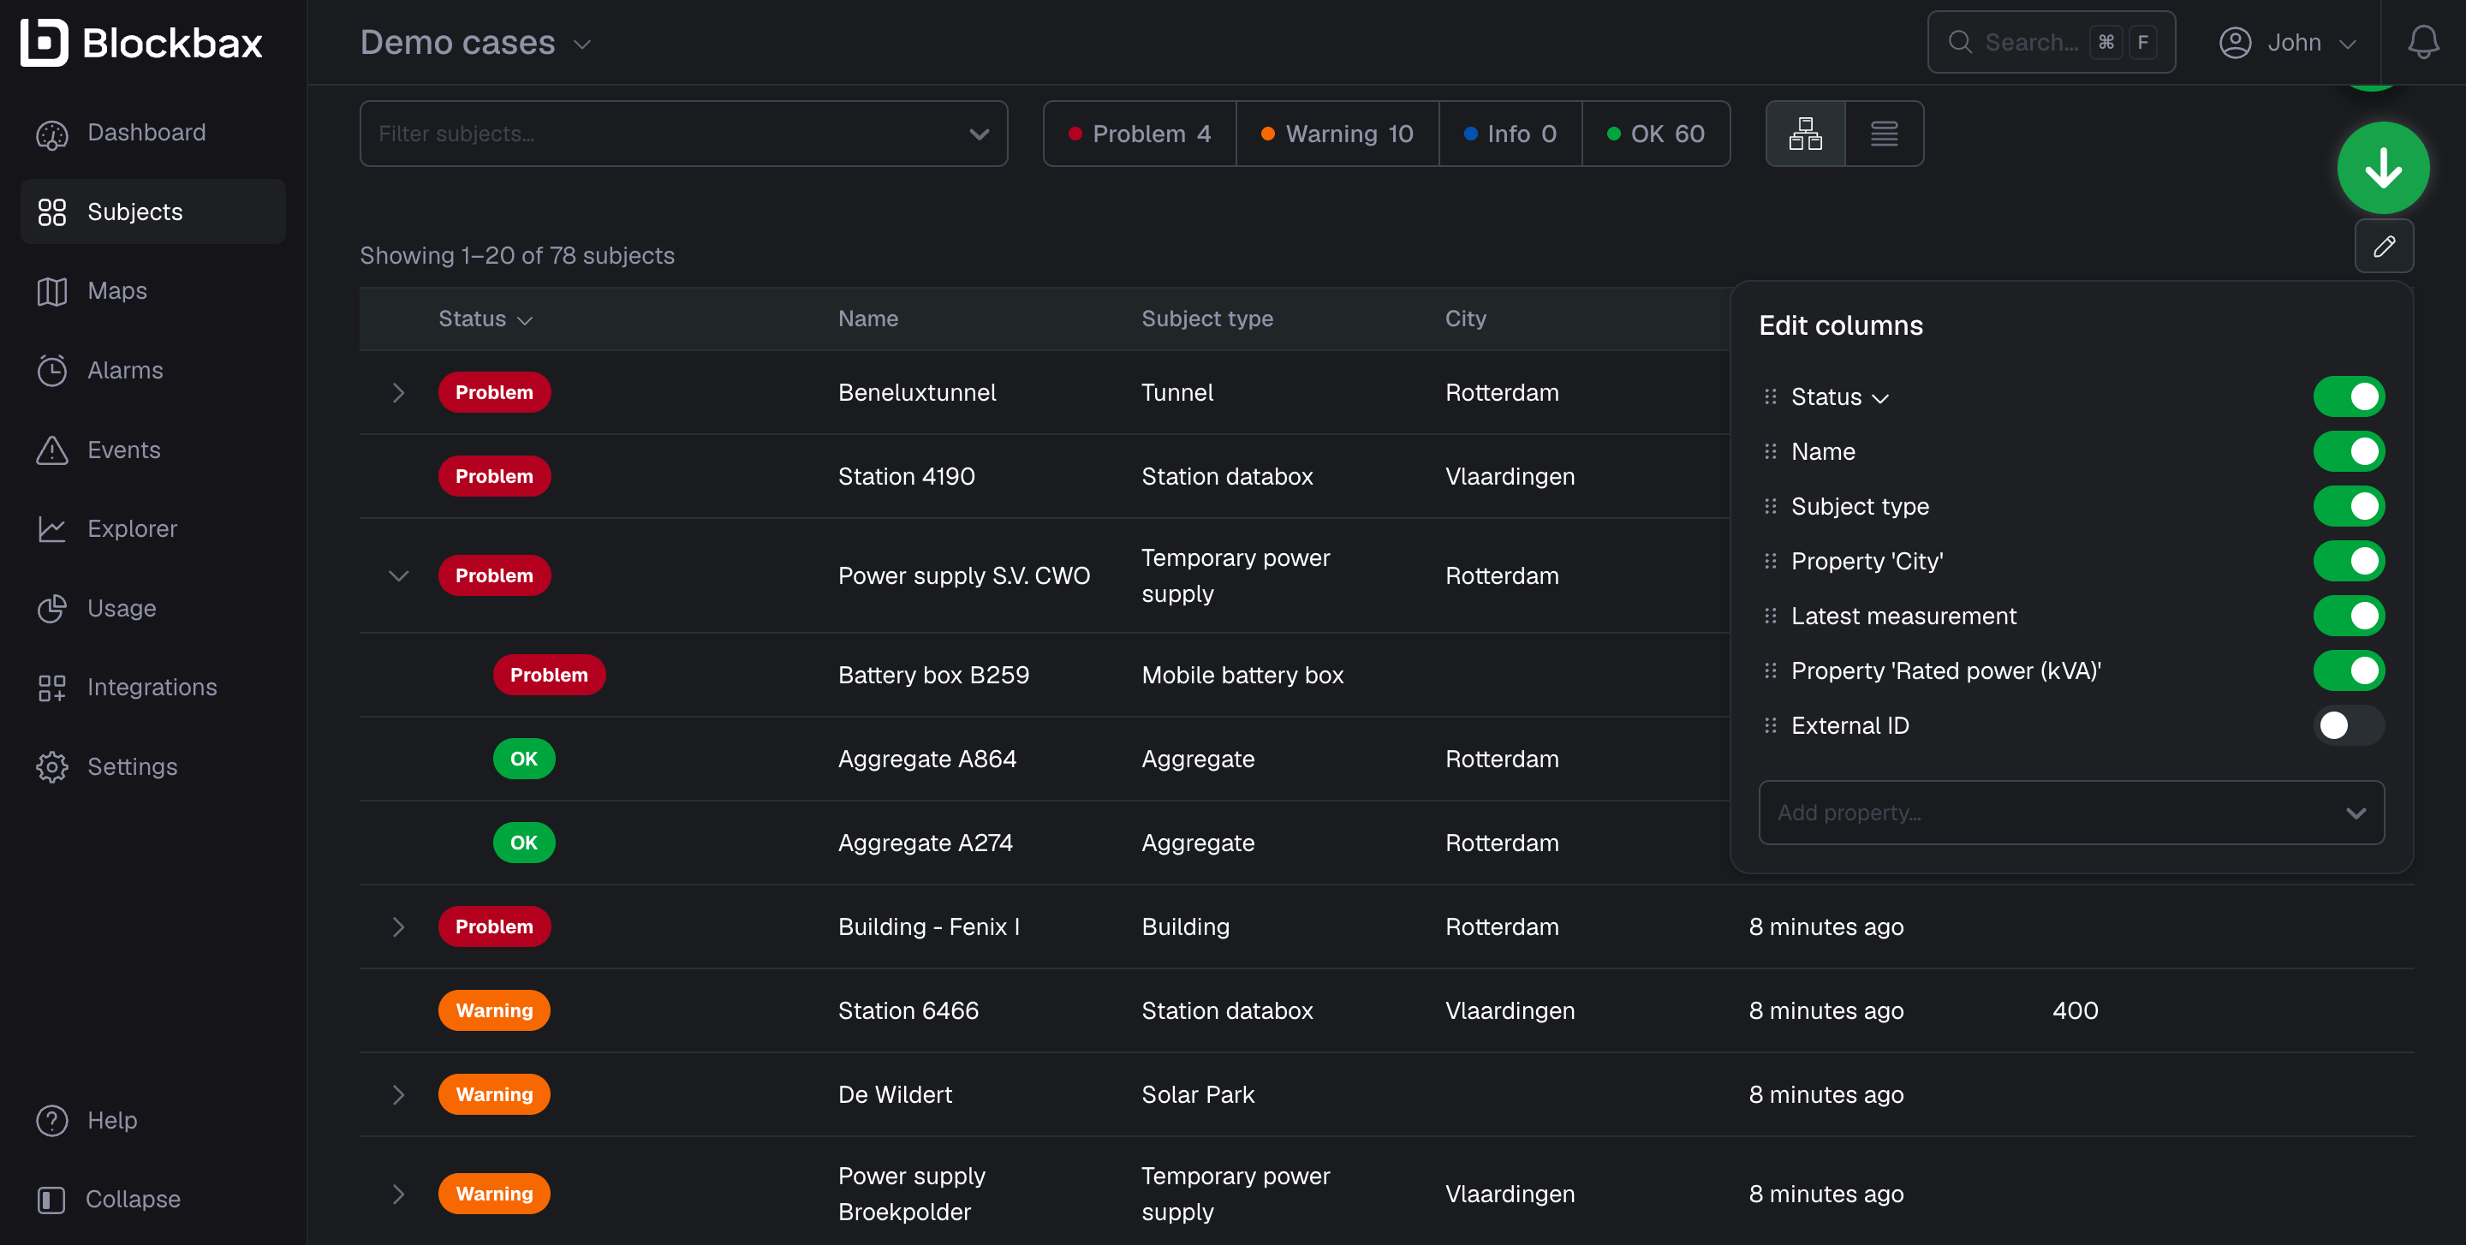
Task: Collapse the Power supply S.V. CWO row
Action: (398, 575)
